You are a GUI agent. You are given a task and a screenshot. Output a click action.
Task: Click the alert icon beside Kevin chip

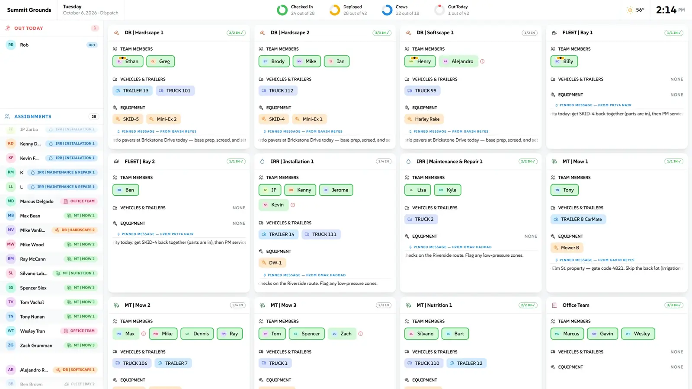pos(293,205)
